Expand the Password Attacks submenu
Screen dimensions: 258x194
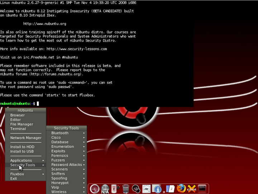[67, 165]
